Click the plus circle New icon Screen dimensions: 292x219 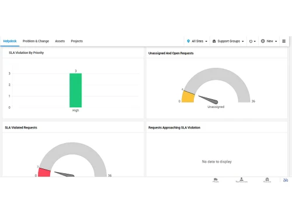pyautogui.click(x=263, y=41)
